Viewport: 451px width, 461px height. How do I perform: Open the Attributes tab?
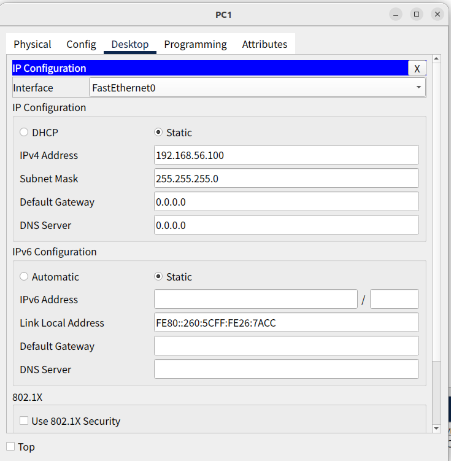click(x=264, y=44)
